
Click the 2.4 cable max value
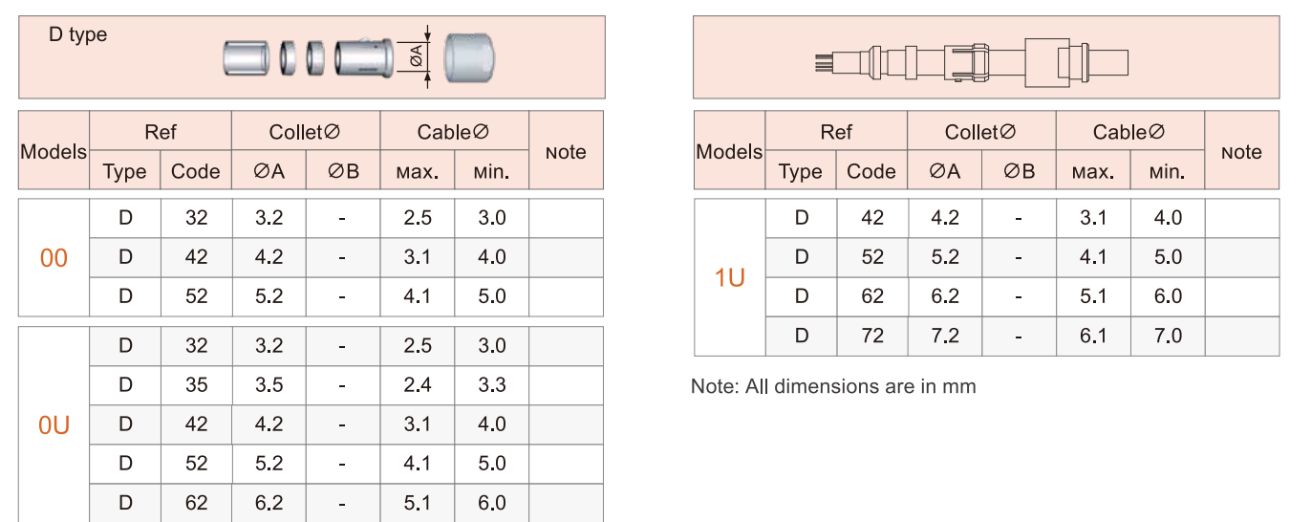[x=418, y=385]
